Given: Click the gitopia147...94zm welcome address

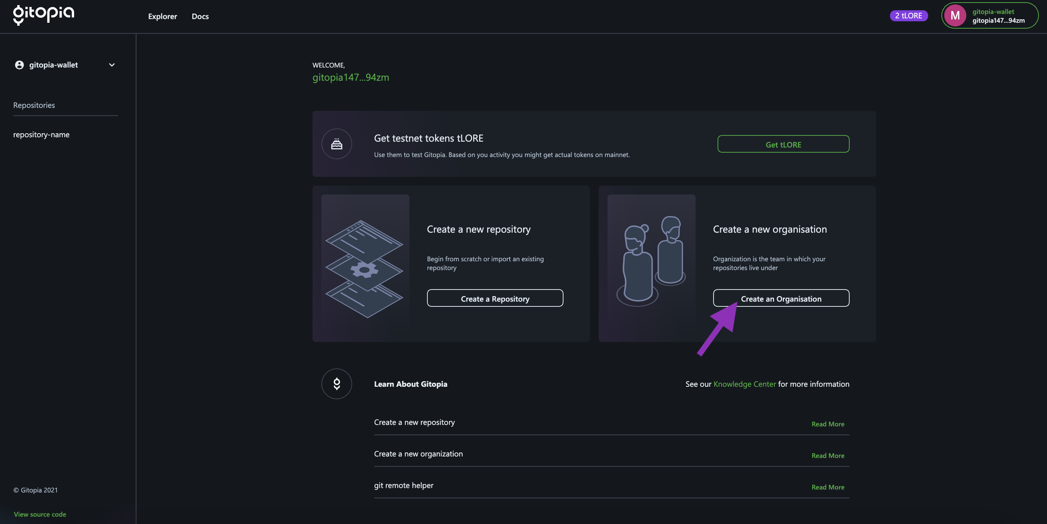Looking at the screenshot, I should click(x=350, y=77).
